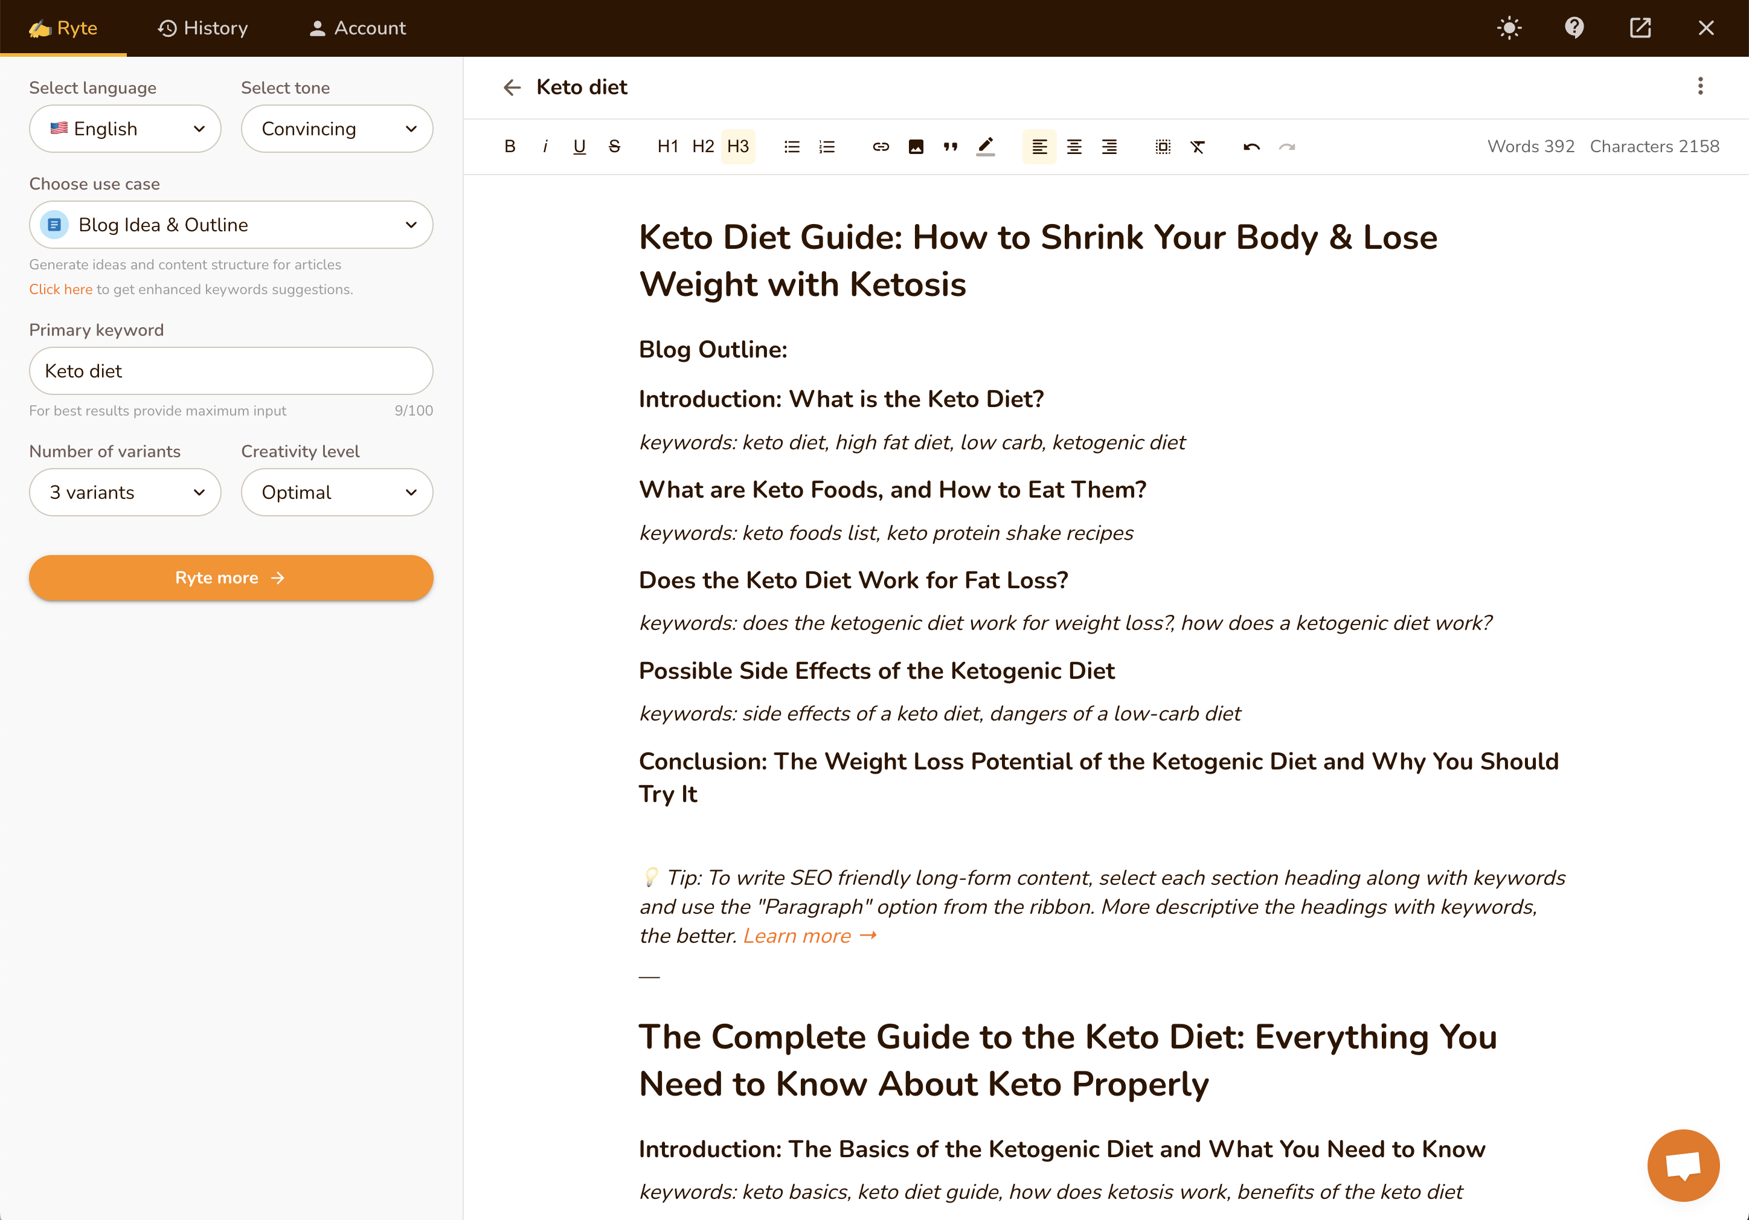Click the 'Words 392' counter
This screenshot has height=1220, width=1749.
(1530, 146)
